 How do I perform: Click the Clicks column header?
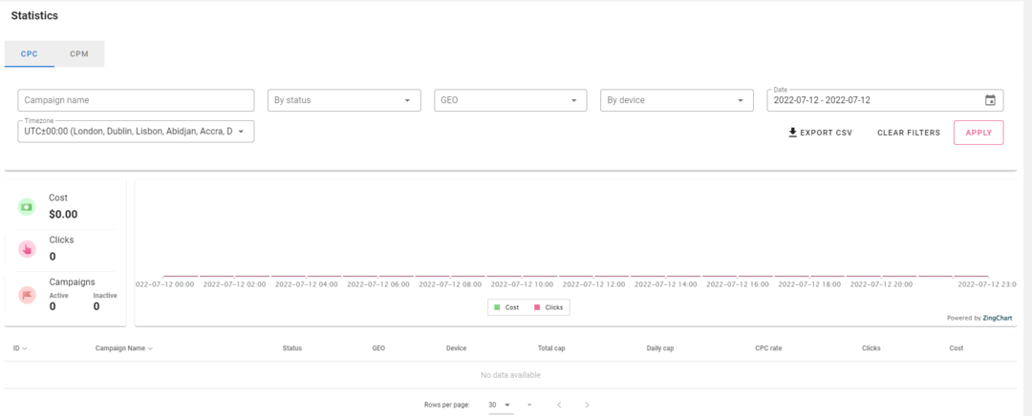click(871, 348)
